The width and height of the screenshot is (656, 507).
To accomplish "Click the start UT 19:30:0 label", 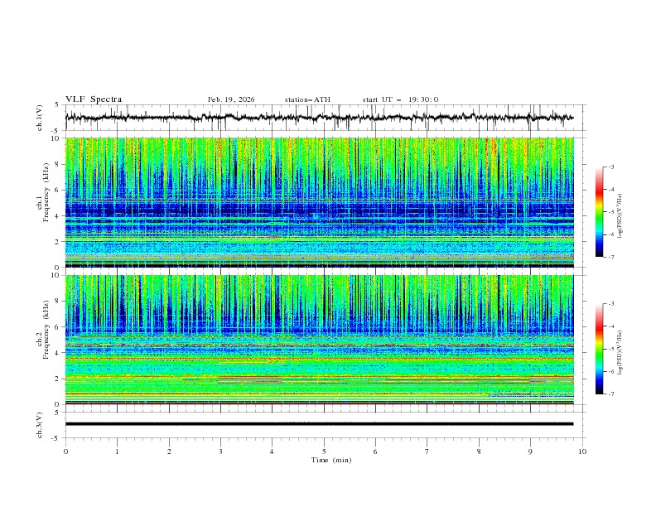I will [400, 99].
